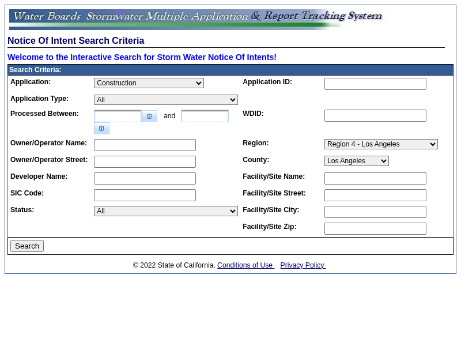The width and height of the screenshot is (461, 346).
Task: Select the Owner/Operator Name field
Action: tap(145, 145)
